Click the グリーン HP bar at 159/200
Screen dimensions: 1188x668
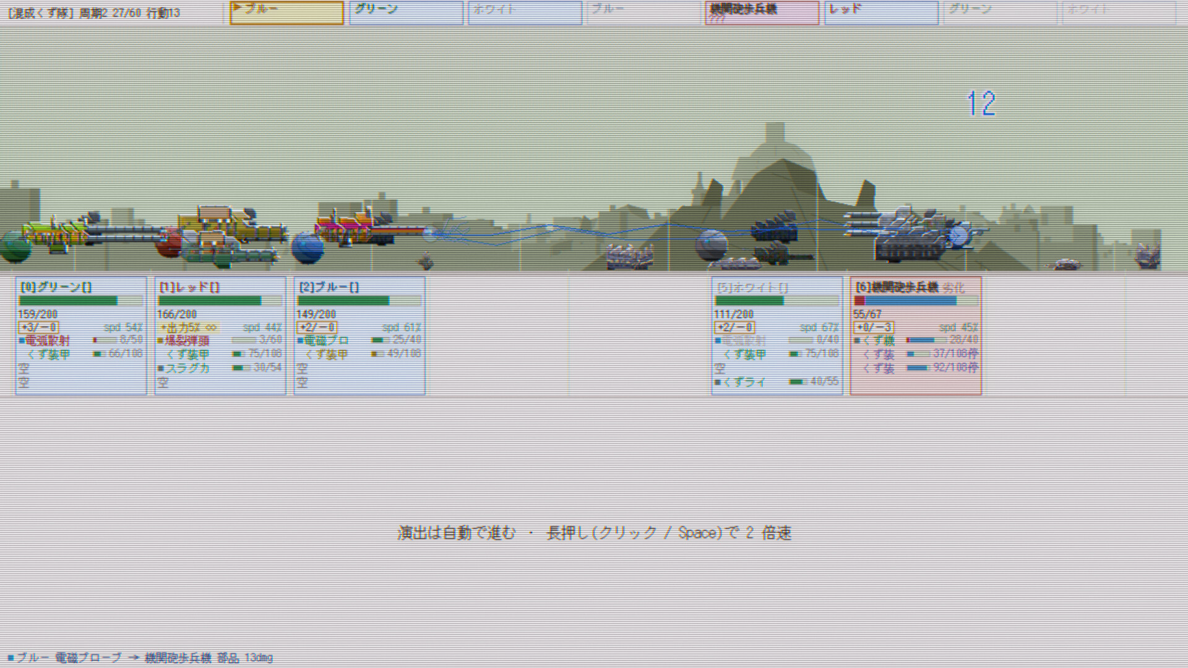tap(81, 301)
